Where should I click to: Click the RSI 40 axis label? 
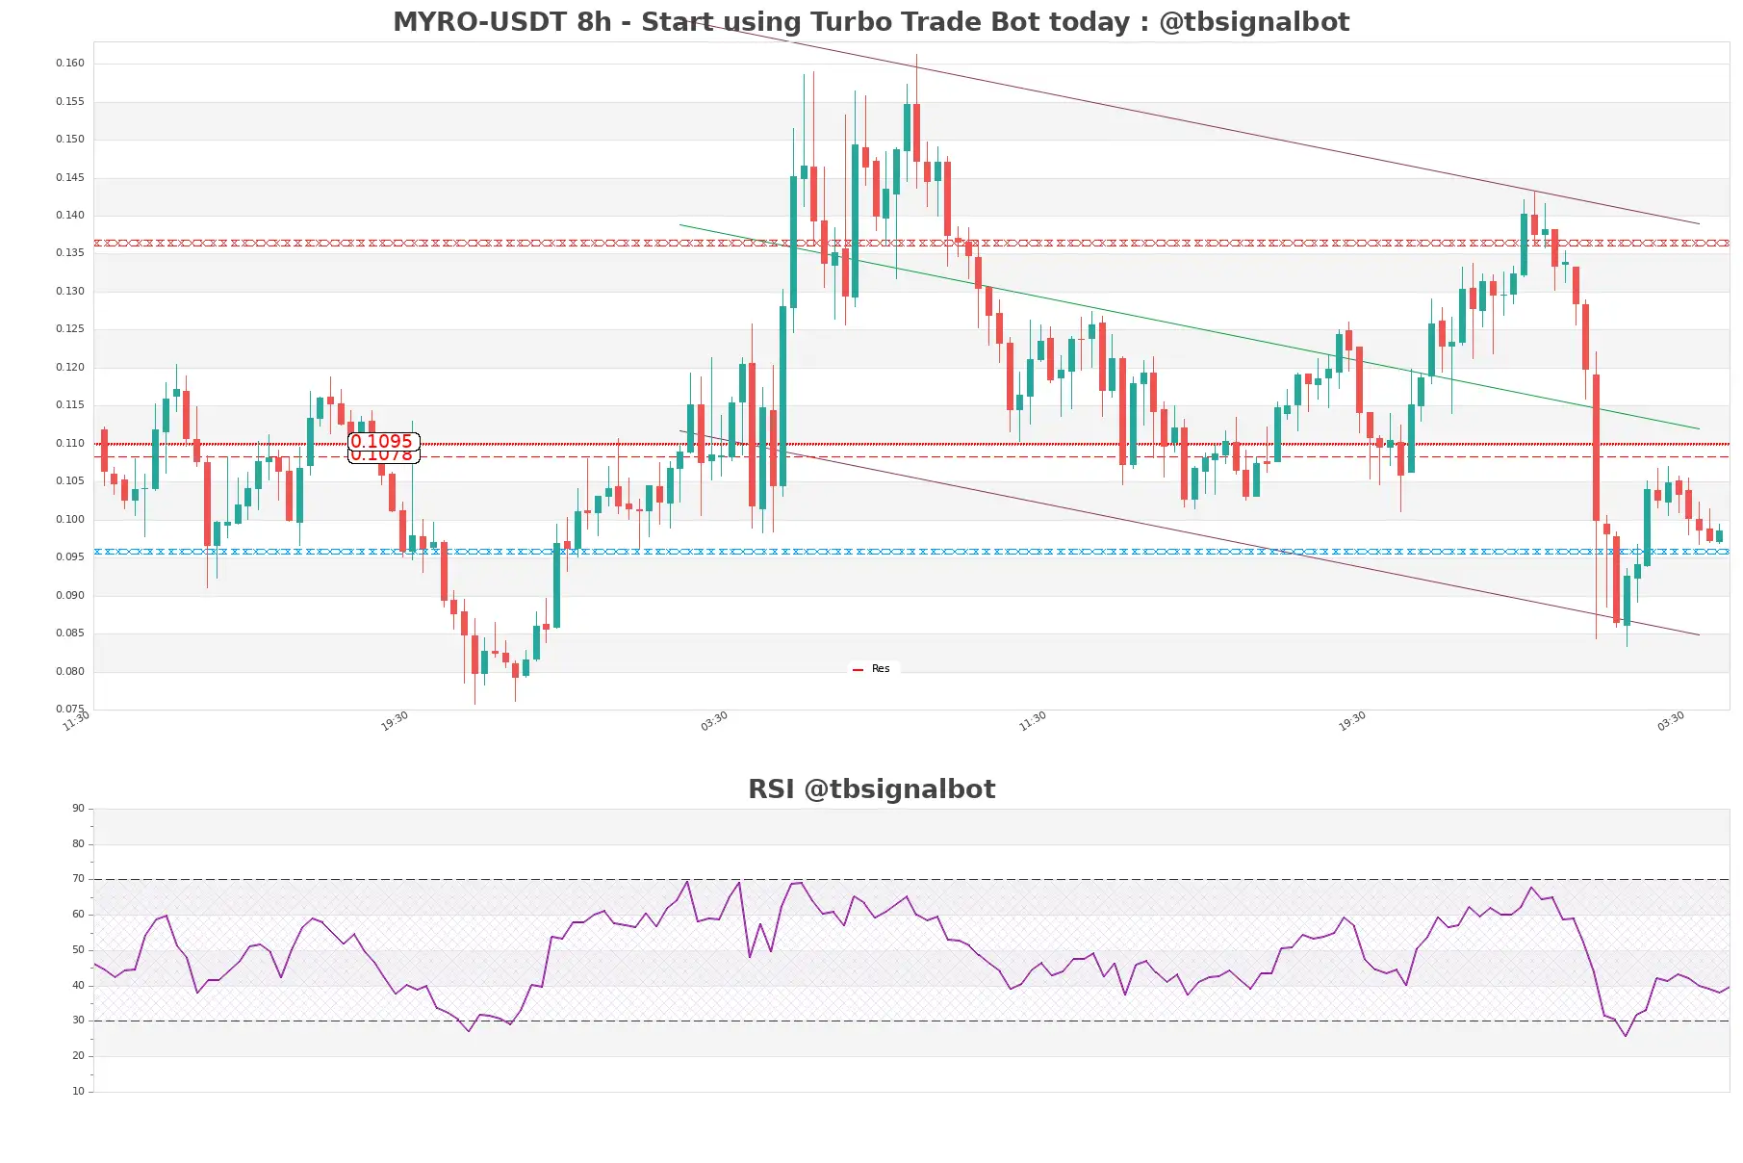(x=78, y=986)
